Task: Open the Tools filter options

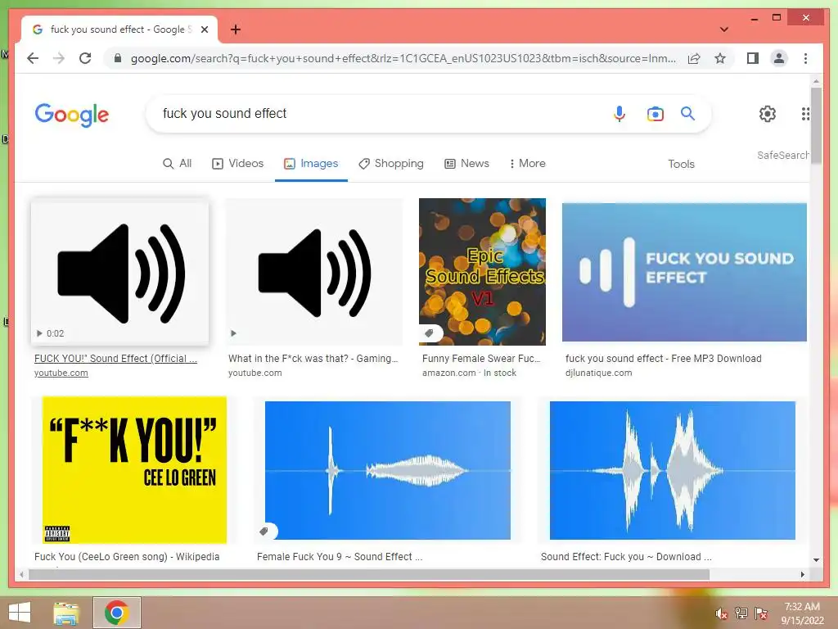Action: coord(681,164)
